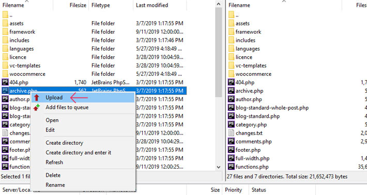Click the assets folder icon in remote pane
The height and width of the screenshot is (195, 367).
pos(231,23)
